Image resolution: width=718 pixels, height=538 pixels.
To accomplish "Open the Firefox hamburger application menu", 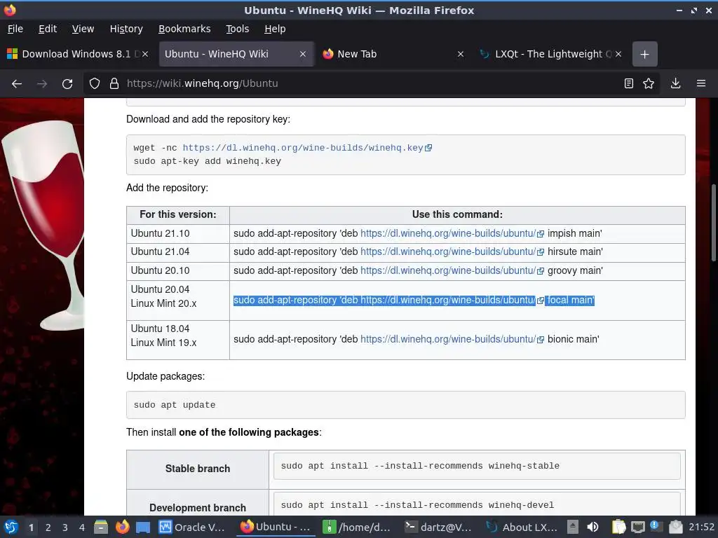I will click(701, 83).
